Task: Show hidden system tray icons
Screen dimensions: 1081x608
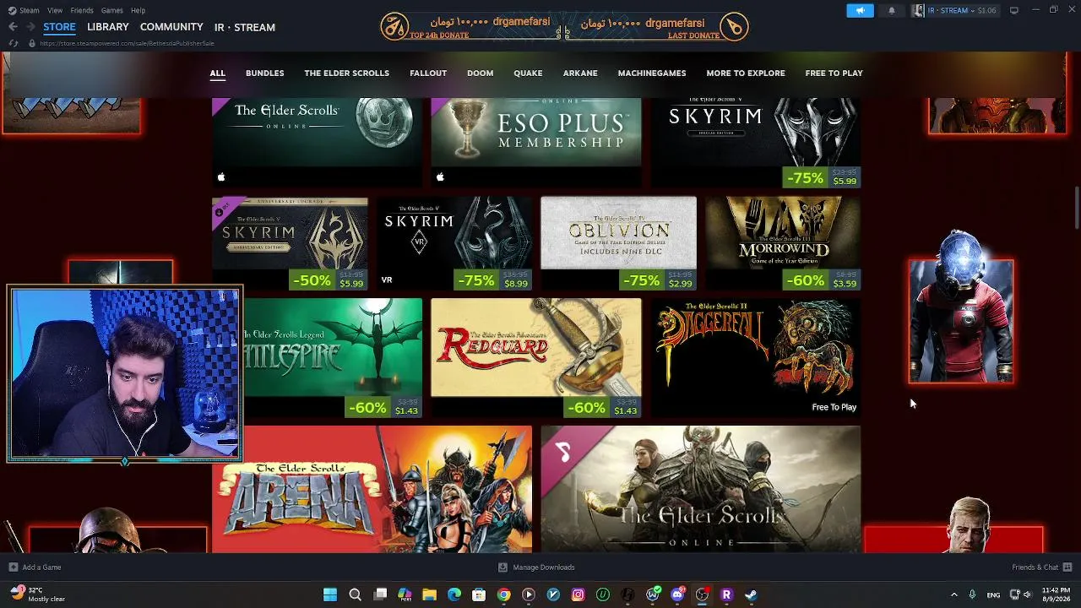Action: (954, 594)
